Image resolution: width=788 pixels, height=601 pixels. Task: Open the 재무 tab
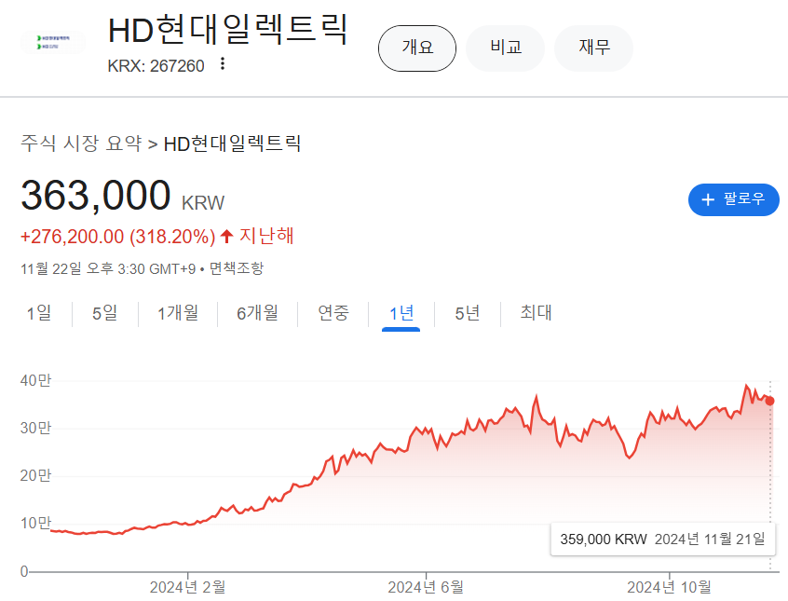coord(593,48)
